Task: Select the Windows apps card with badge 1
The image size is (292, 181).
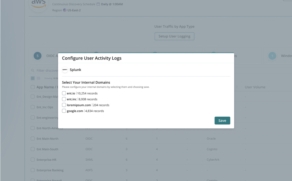Action: (278, 56)
